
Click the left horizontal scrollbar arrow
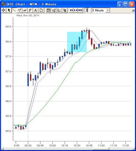tap(2, 149)
